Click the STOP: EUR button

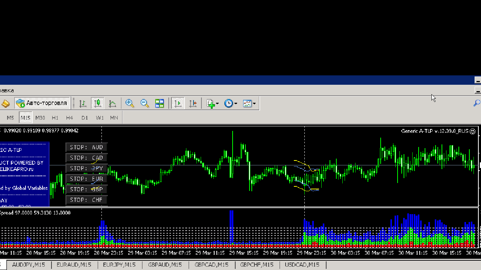click(x=86, y=179)
